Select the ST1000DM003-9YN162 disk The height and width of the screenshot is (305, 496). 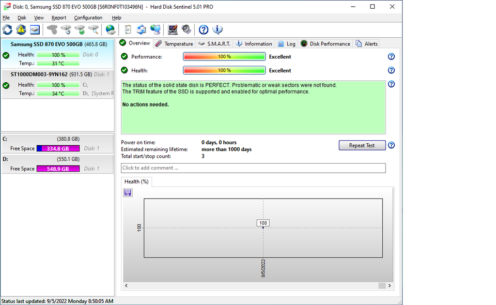(57, 84)
